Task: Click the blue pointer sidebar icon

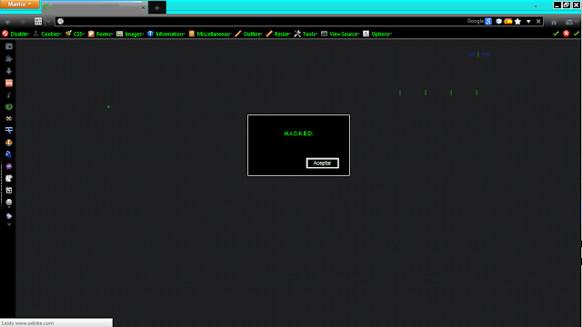Action: 9,130
